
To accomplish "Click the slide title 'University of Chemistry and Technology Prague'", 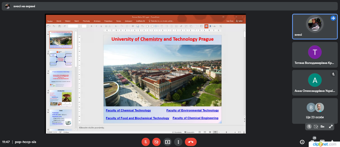I will (x=162, y=39).
